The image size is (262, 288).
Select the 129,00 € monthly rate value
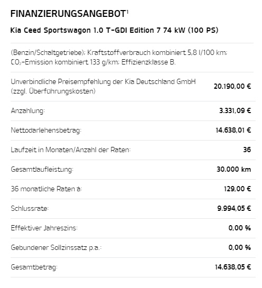point(237,189)
